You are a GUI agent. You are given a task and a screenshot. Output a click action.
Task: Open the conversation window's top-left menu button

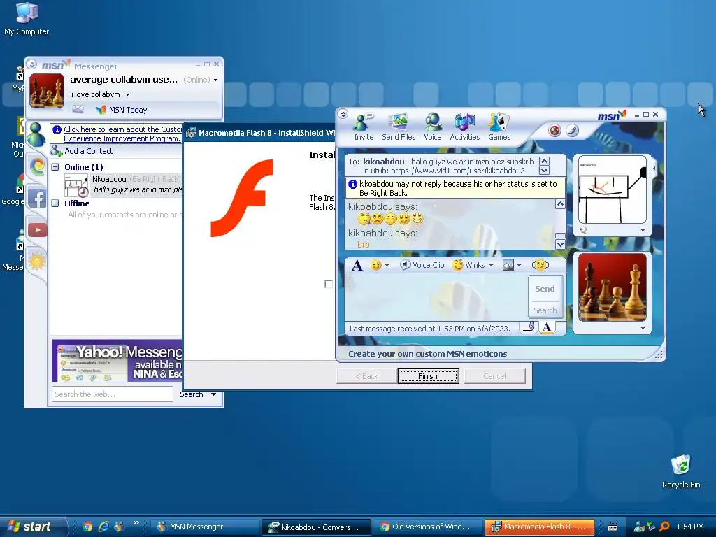343,114
